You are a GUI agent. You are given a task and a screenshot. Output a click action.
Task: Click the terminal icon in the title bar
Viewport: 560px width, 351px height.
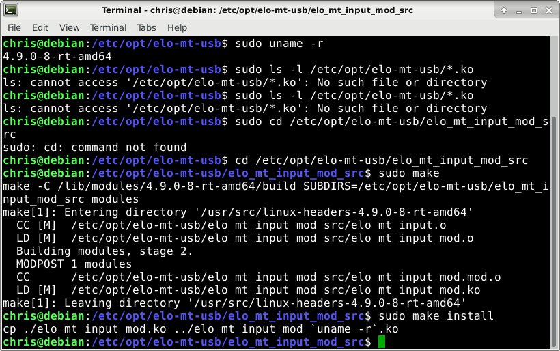coord(11,10)
